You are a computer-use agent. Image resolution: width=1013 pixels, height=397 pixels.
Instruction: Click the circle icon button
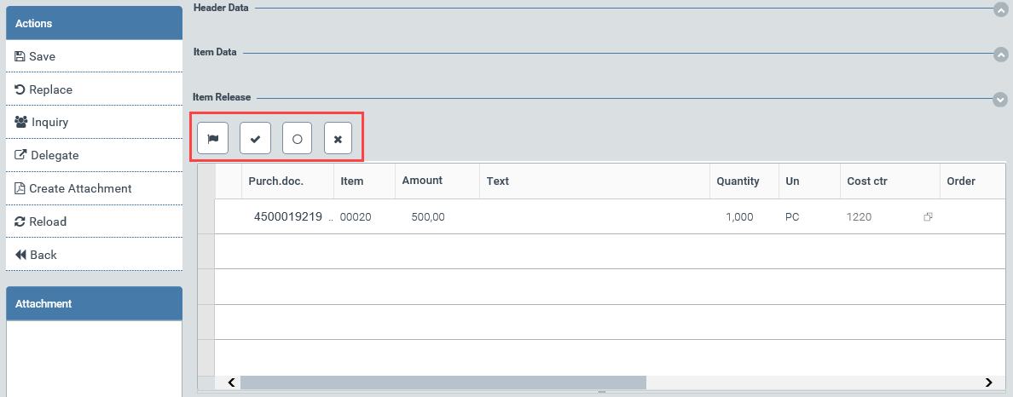click(297, 138)
